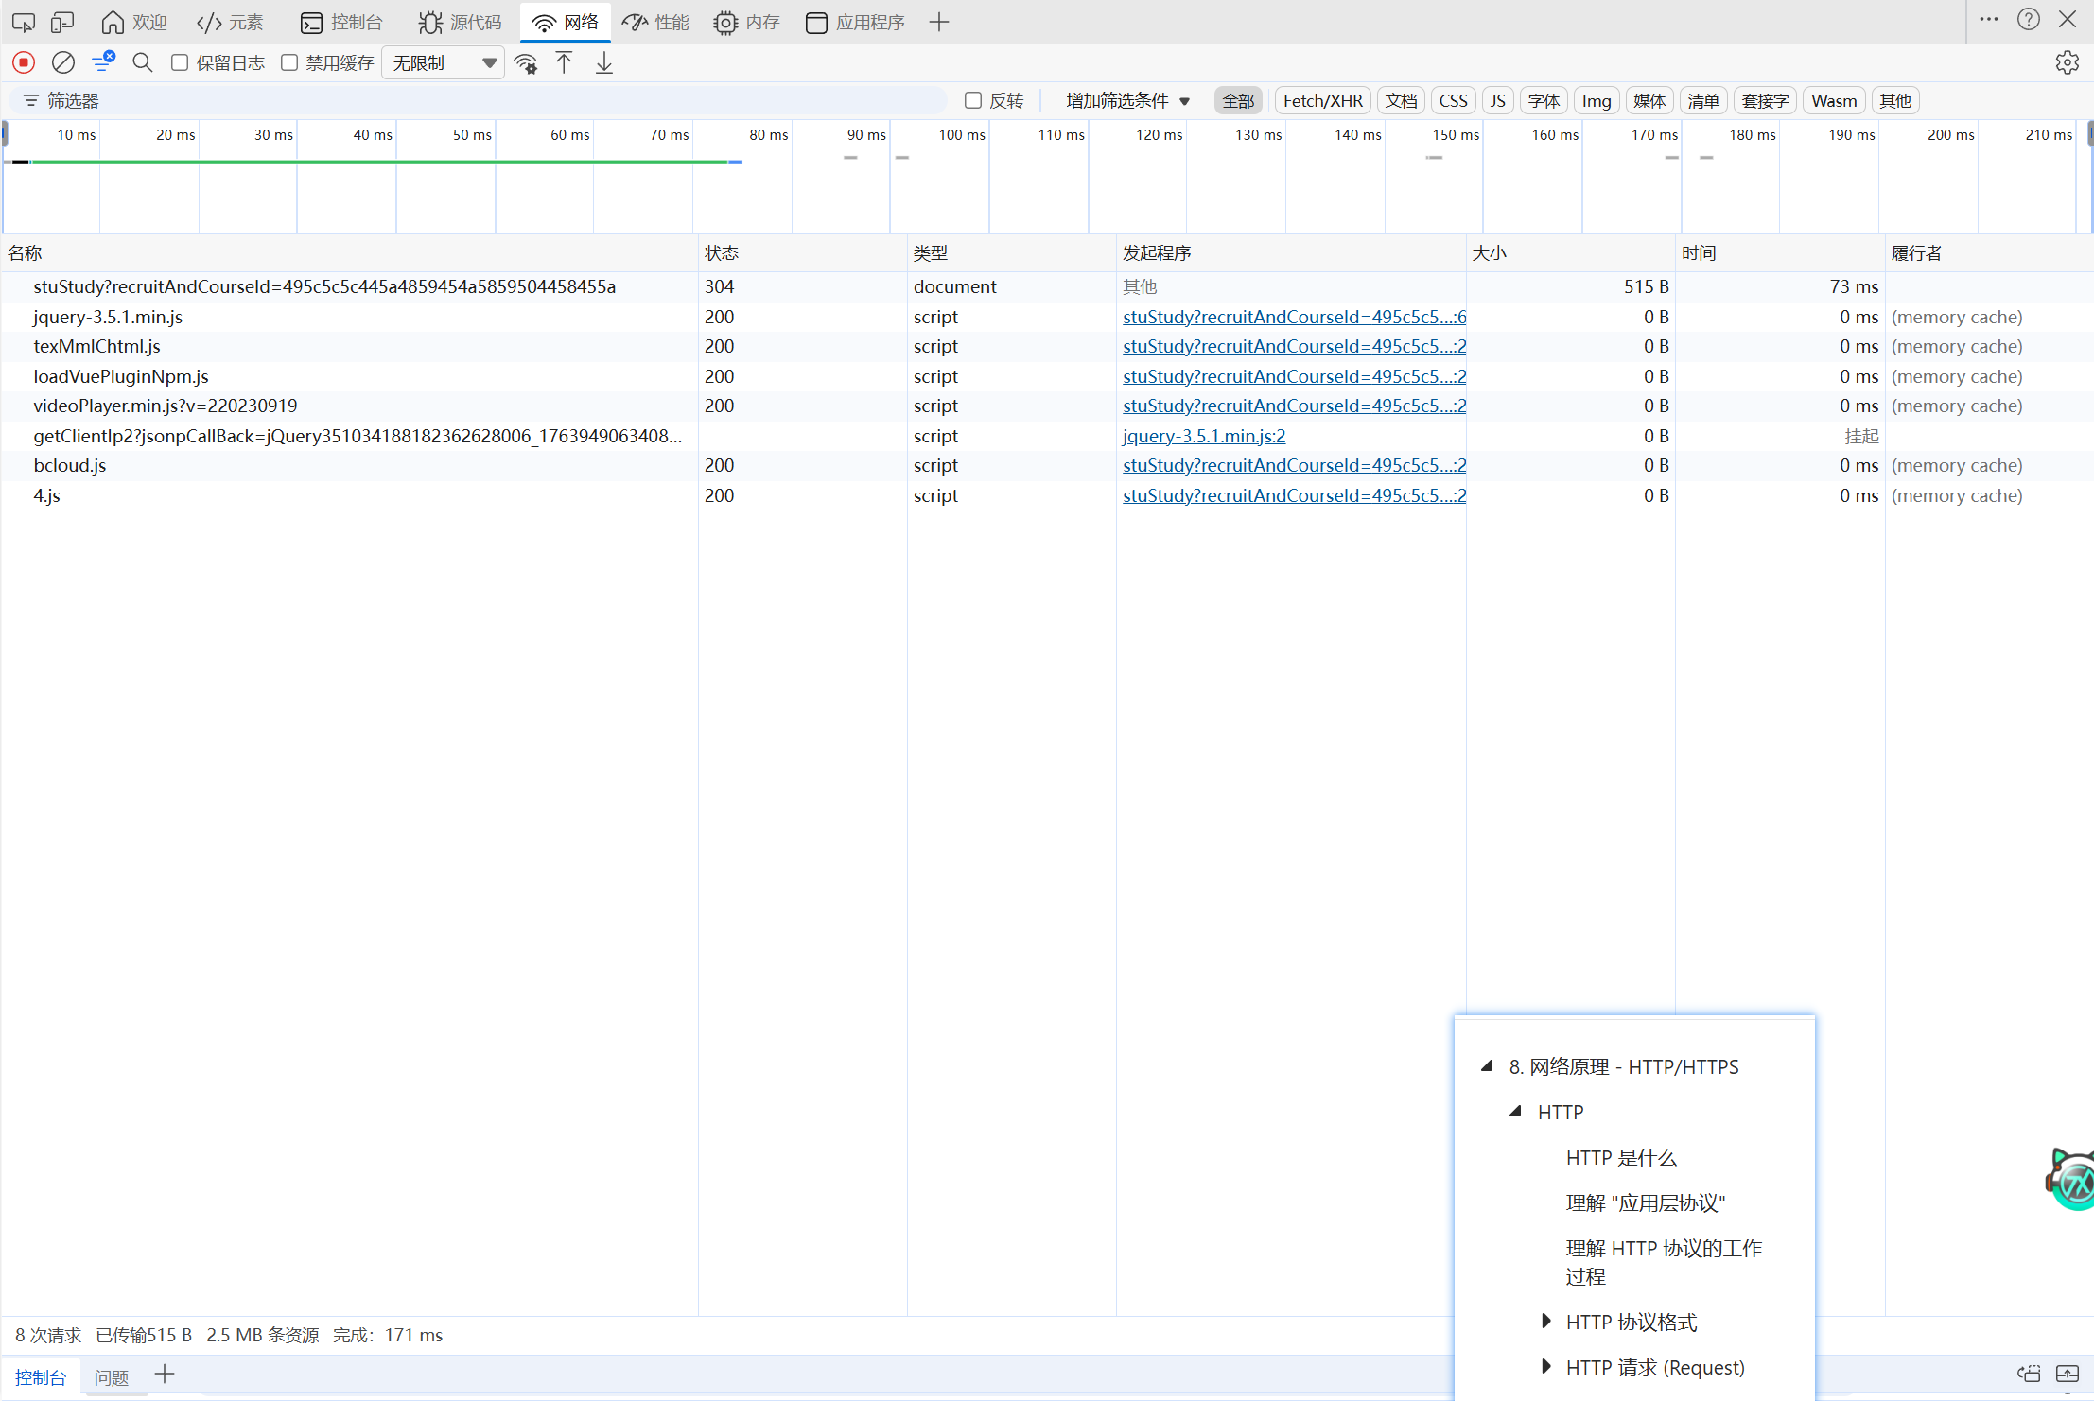Click the export HAR download arrow
This screenshot has height=1401, width=2094.
(x=604, y=63)
